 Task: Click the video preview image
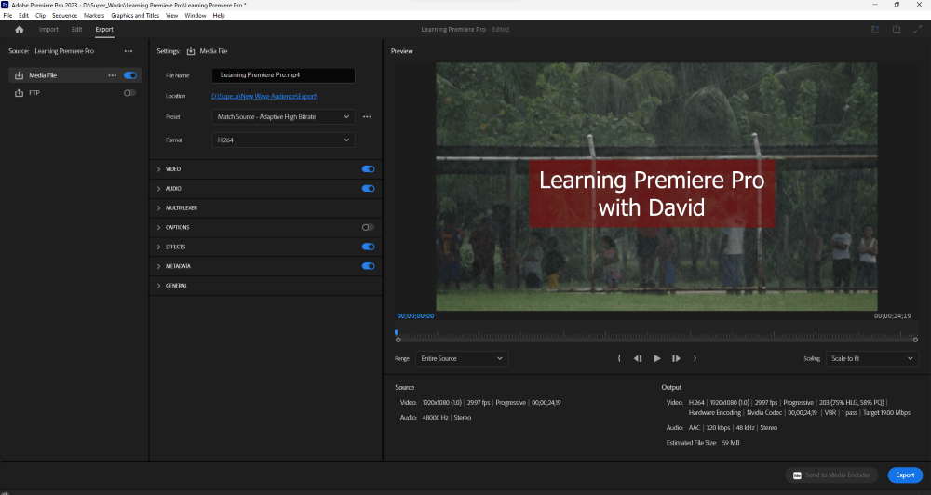coord(656,186)
